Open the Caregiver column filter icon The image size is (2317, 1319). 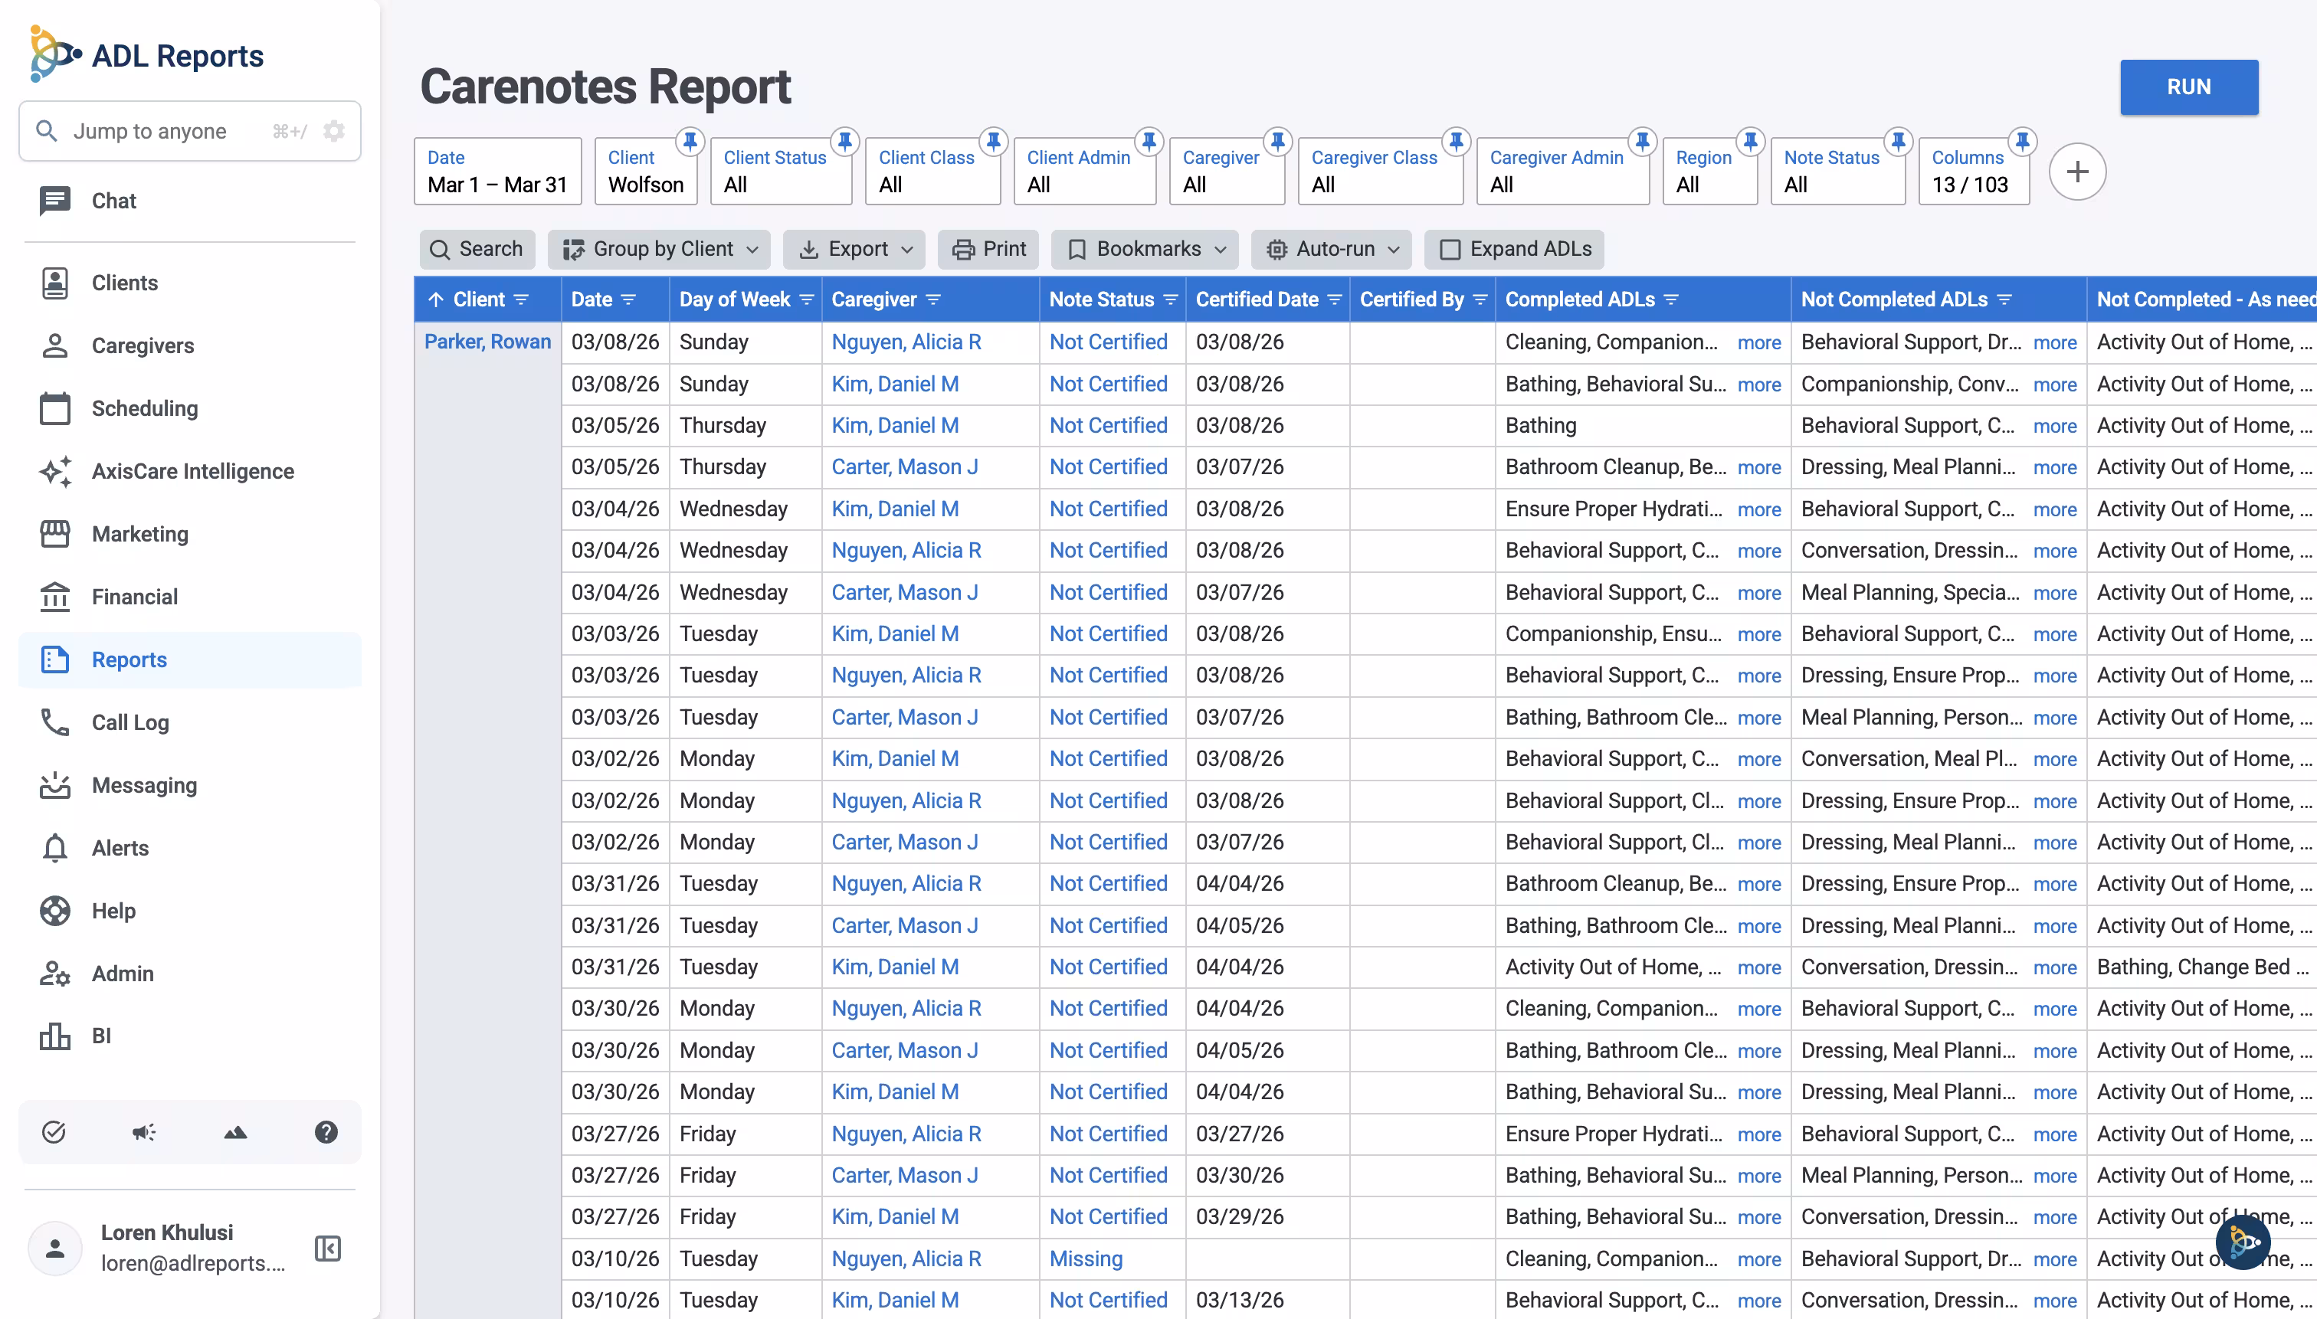[x=933, y=299]
